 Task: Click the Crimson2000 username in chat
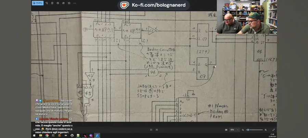tap(51, 100)
